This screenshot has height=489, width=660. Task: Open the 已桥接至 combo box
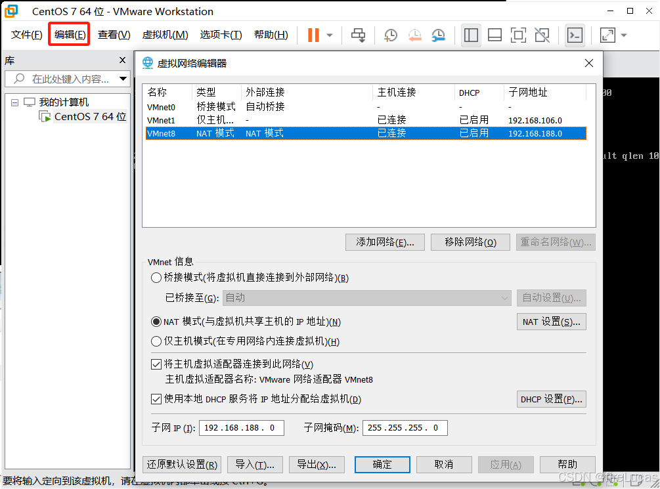pyautogui.click(x=366, y=298)
